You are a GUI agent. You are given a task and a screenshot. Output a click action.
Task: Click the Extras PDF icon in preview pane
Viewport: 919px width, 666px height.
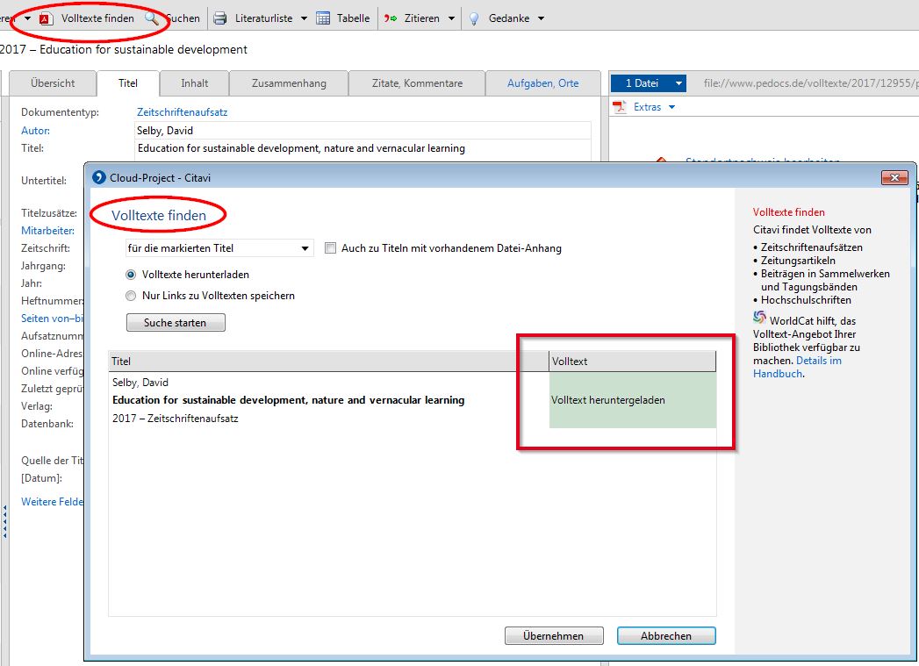(620, 106)
